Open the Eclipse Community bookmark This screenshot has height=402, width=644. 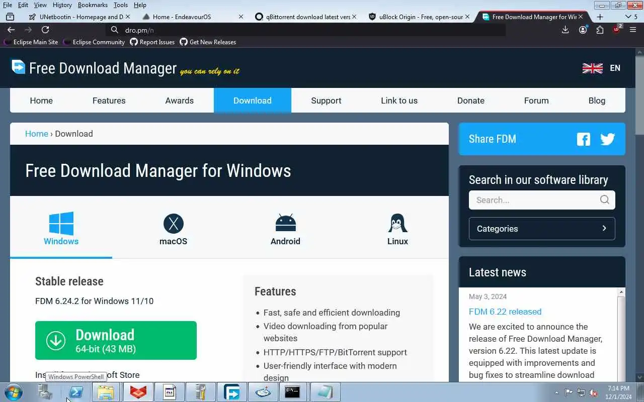tap(95, 42)
